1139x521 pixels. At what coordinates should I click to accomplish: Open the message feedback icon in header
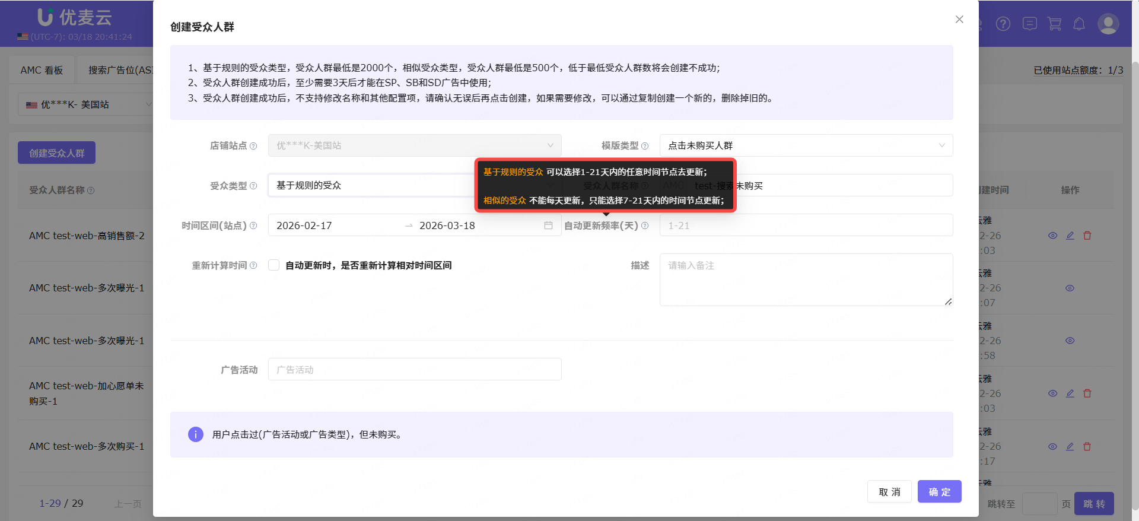pos(1030,24)
